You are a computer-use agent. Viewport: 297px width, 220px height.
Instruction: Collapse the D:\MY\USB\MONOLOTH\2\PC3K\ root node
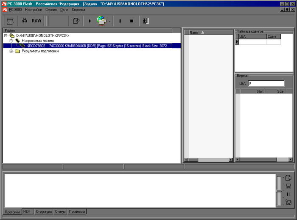pos(6,36)
